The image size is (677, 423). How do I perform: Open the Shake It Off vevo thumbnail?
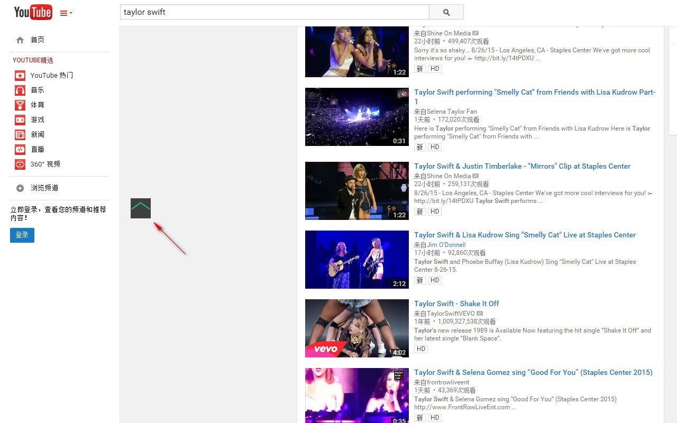357,328
